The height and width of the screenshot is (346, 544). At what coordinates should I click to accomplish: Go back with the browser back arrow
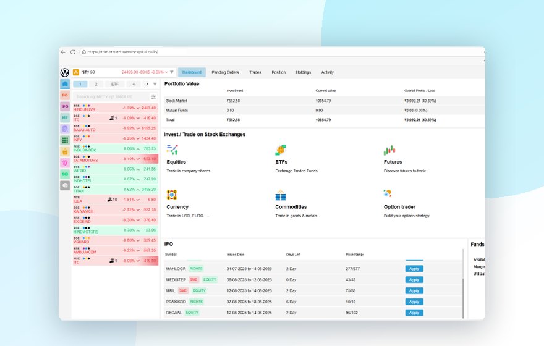(x=63, y=52)
